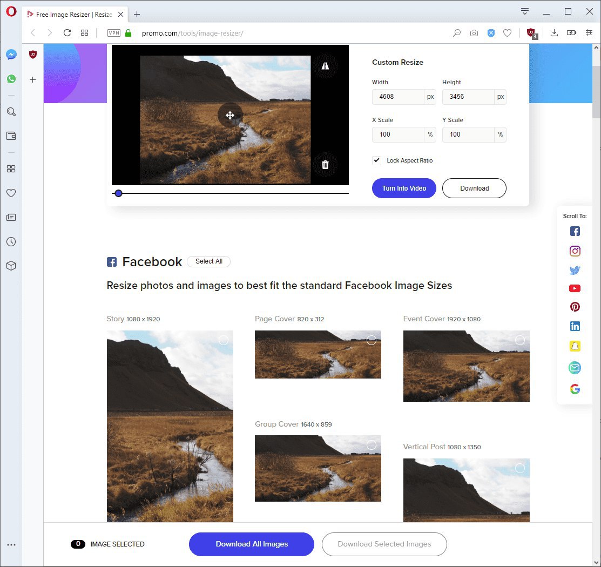
Task: Select the Page Cover 820 x 312 image
Action: tap(372, 340)
